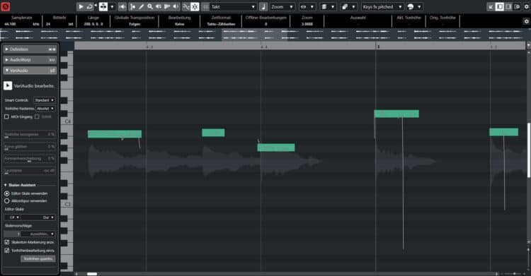531x276 pixels.
Task: Click Globale Transposition value Folgen
Action: pyautogui.click(x=135, y=24)
